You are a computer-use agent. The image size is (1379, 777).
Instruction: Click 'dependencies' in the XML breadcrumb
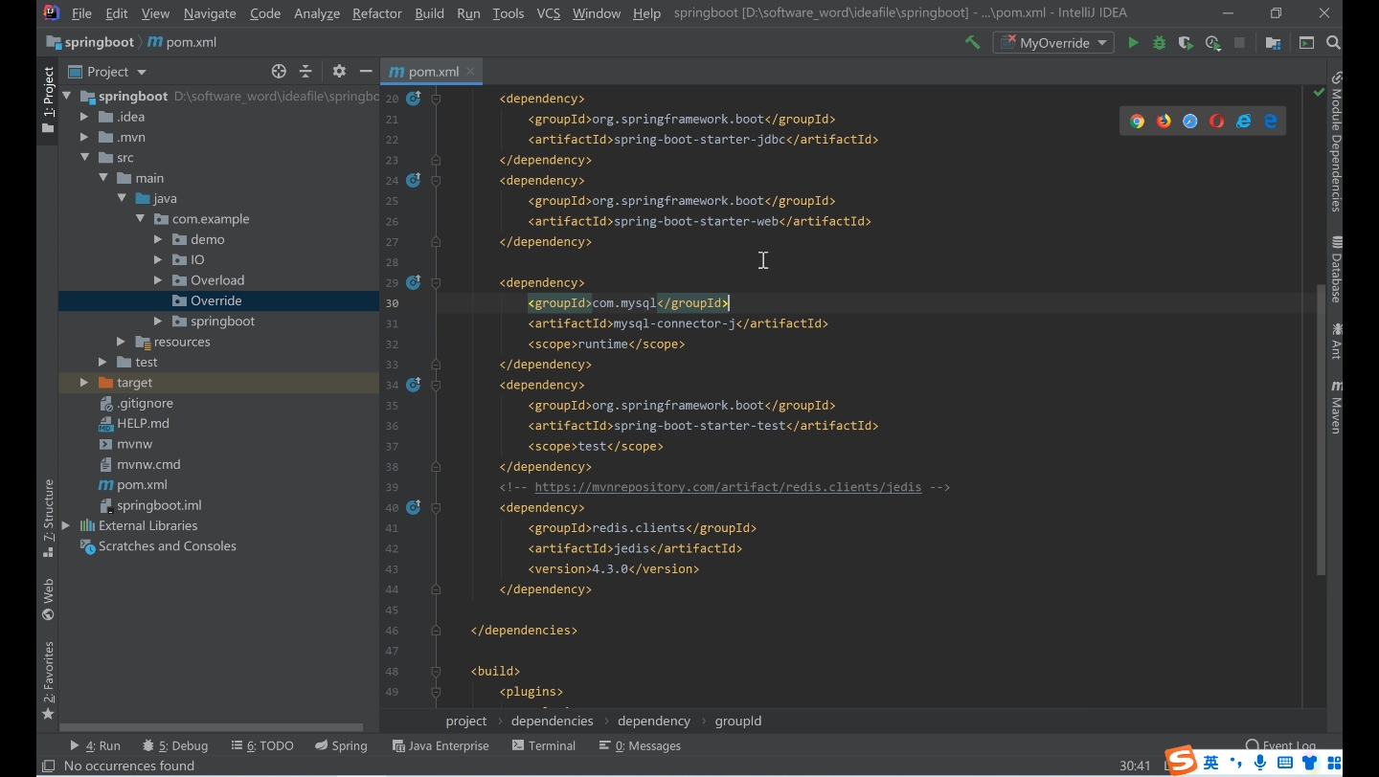click(x=553, y=721)
